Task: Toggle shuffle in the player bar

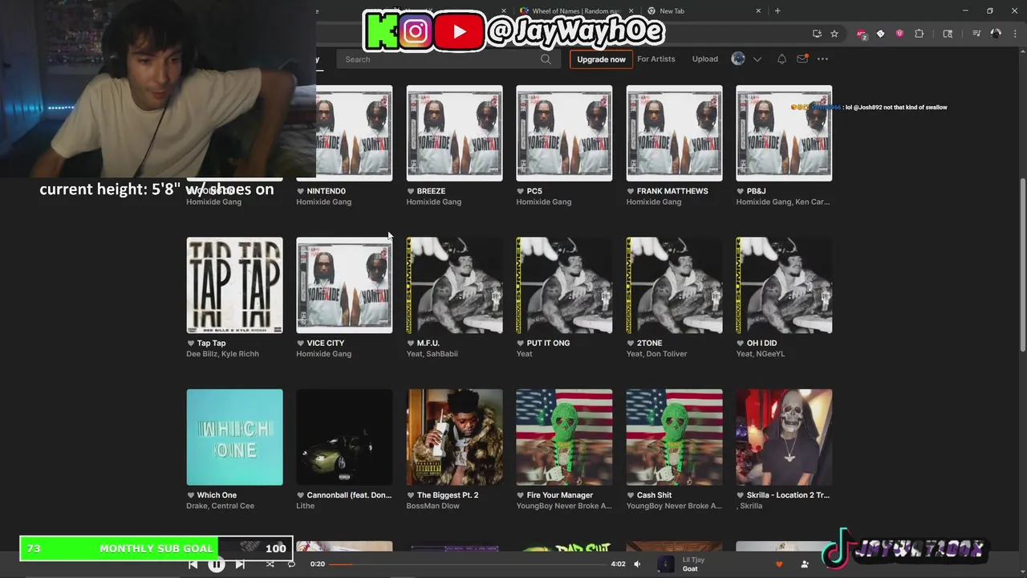Action: click(x=270, y=564)
